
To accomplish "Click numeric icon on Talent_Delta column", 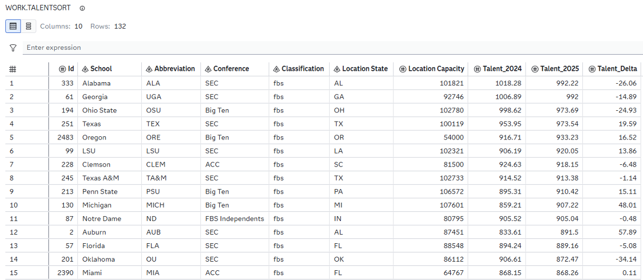I will [592, 69].
